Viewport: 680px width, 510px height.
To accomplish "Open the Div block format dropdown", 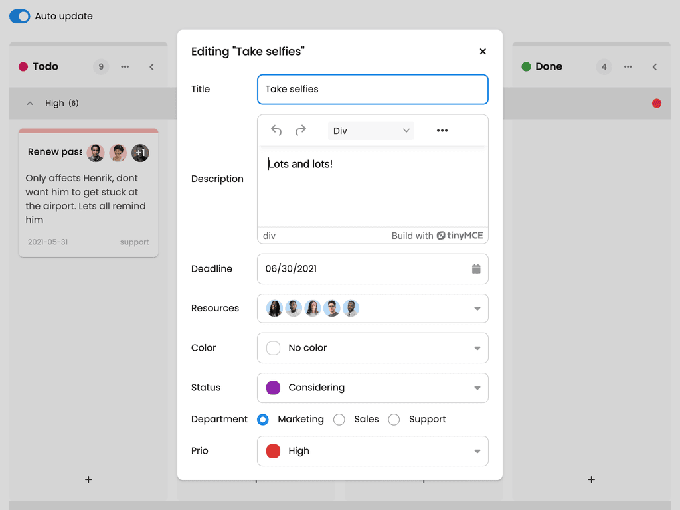I will 371,131.
